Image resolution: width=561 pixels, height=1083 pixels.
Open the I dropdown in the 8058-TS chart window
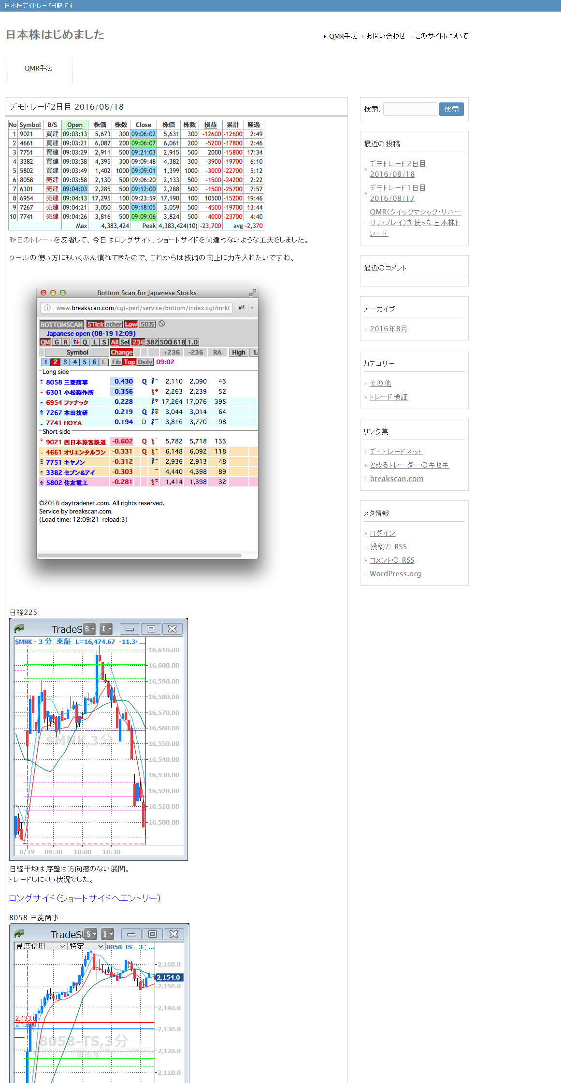tap(107, 934)
